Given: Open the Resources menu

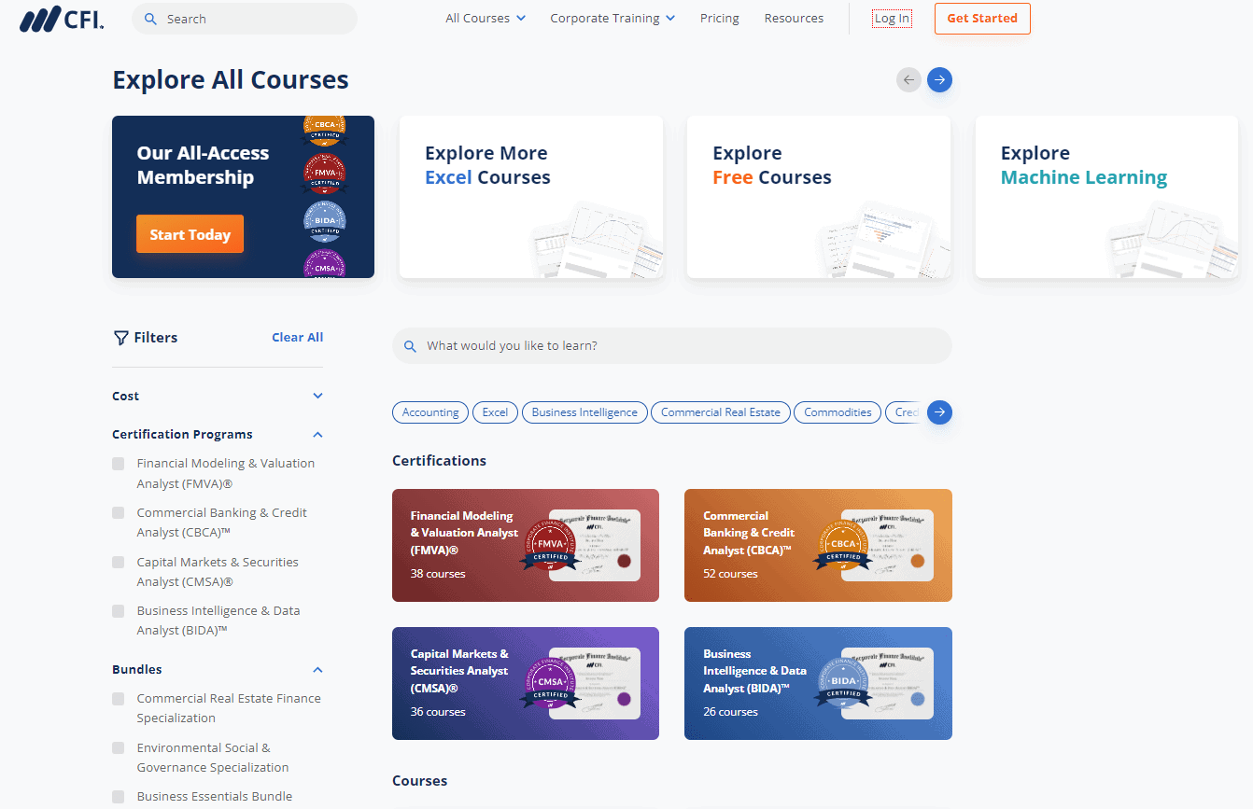Looking at the screenshot, I should [x=793, y=18].
